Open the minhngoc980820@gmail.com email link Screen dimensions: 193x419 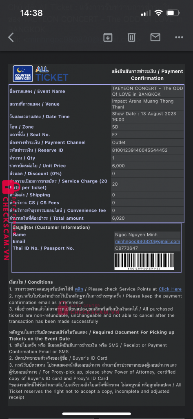click(148, 241)
